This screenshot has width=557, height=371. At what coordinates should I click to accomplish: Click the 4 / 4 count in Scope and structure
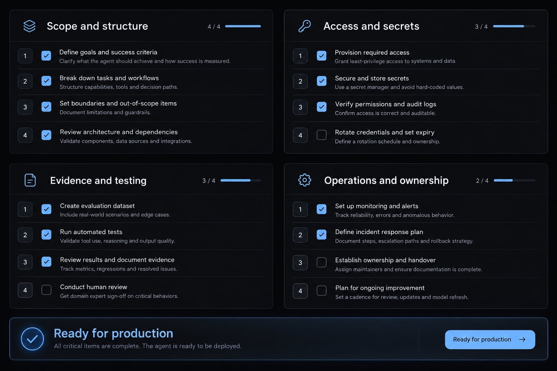point(214,26)
